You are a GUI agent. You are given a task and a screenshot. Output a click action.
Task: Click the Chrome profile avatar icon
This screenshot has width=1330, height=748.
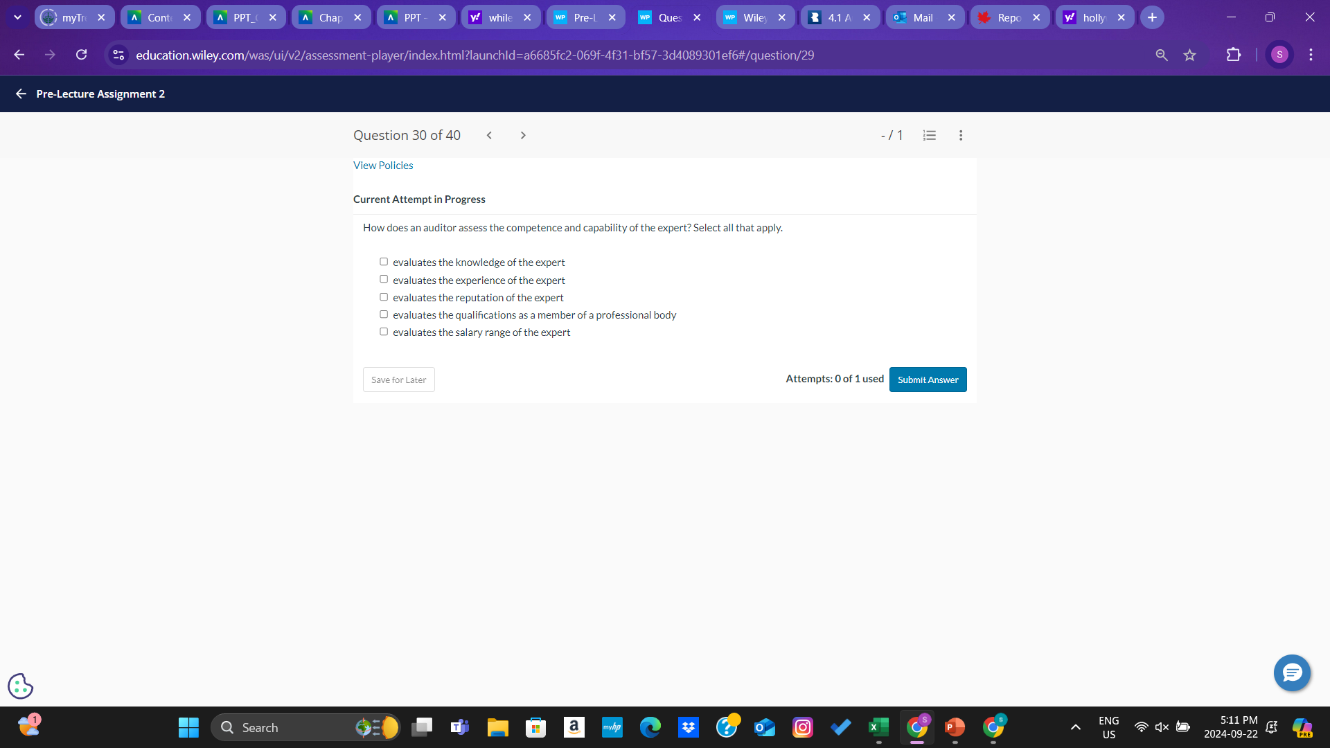point(1279,55)
